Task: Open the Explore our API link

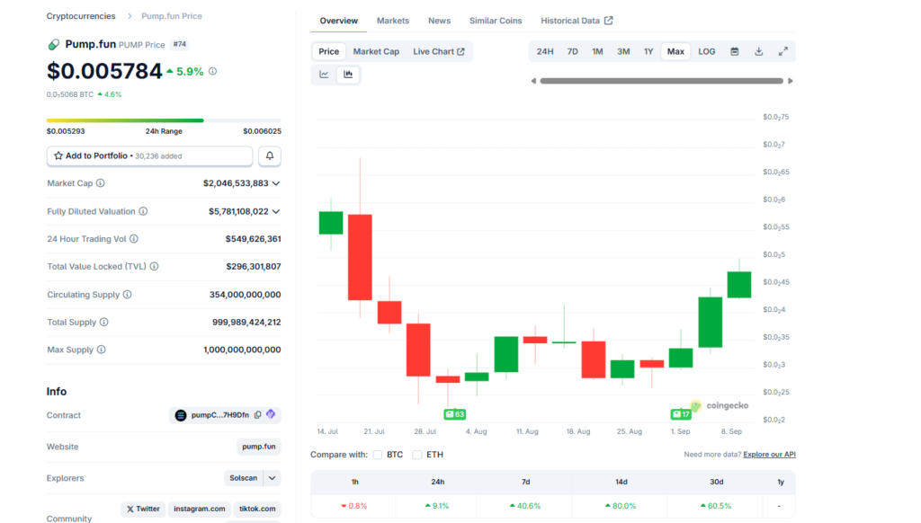Action: tap(768, 454)
